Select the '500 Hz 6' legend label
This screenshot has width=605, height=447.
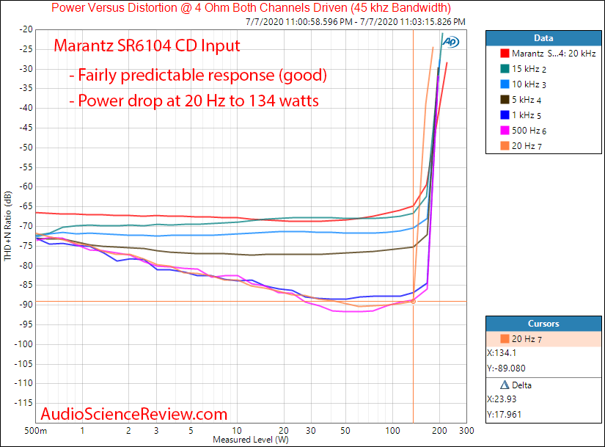tap(529, 131)
